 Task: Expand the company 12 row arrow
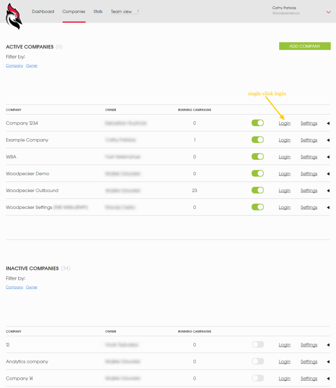tap(328, 345)
